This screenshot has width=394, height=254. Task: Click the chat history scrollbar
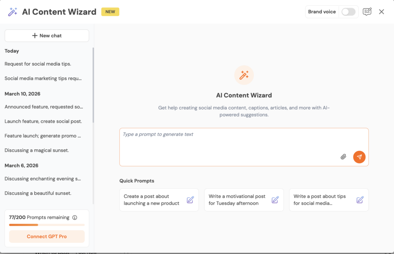[x=93, y=85]
